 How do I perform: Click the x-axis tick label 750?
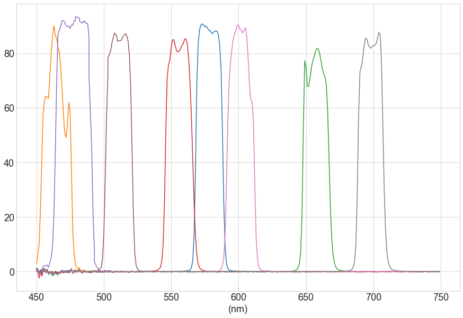click(441, 297)
